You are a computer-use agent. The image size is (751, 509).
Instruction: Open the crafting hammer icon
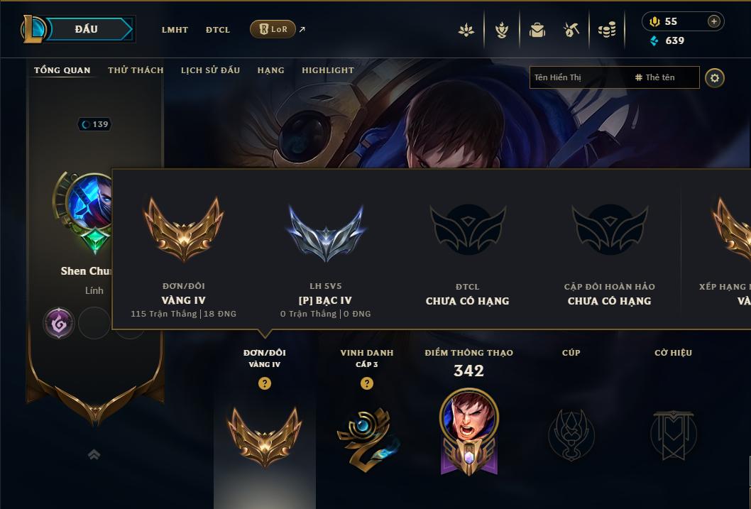coord(571,30)
